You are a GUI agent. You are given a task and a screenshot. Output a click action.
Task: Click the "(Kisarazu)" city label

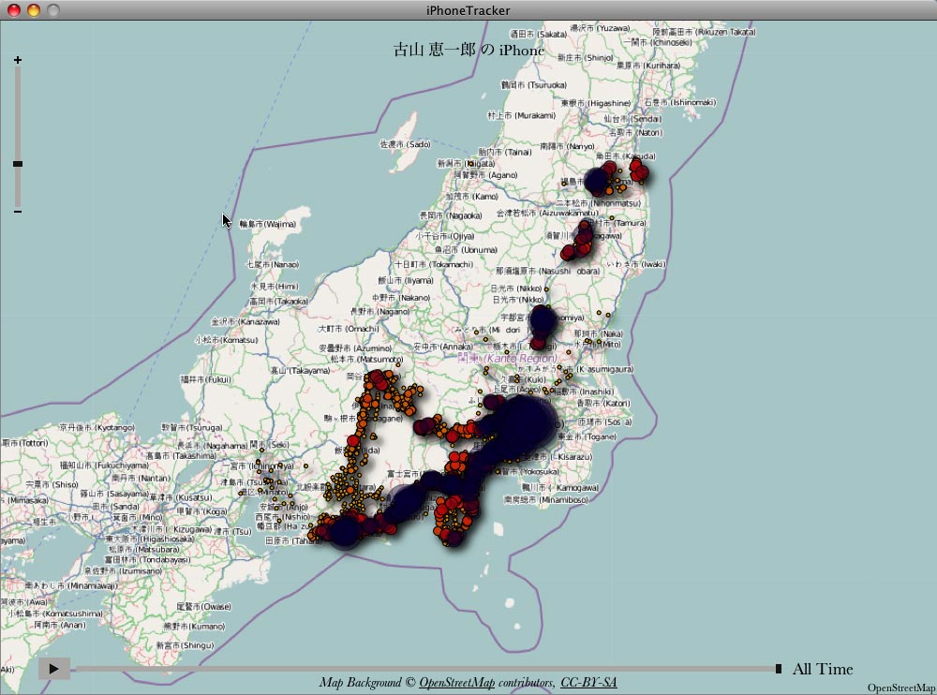[569, 456]
